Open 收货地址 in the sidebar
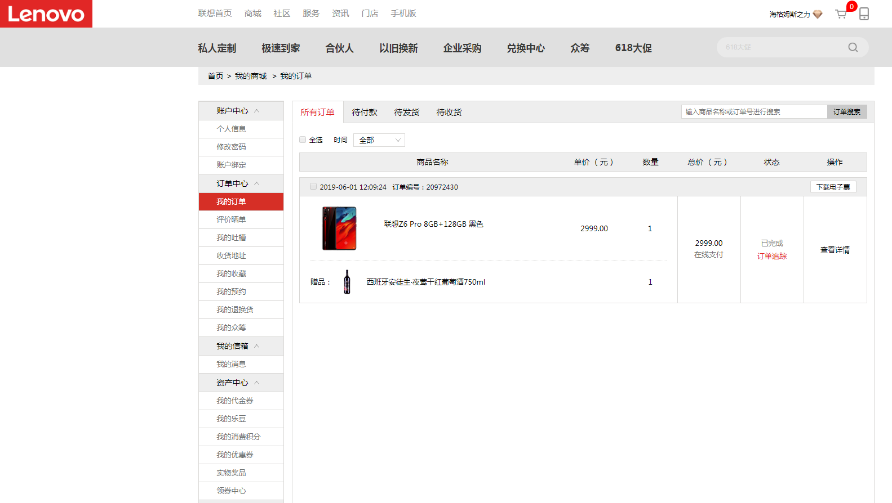The image size is (892, 503). click(241, 255)
